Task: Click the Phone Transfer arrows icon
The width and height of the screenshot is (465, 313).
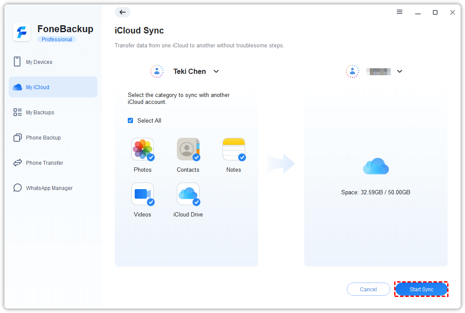Action: (17, 163)
